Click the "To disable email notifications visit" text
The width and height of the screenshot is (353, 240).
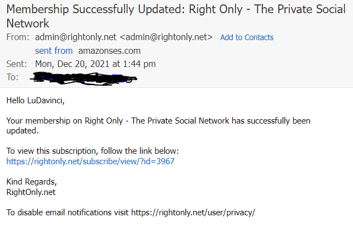[x=68, y=213]
